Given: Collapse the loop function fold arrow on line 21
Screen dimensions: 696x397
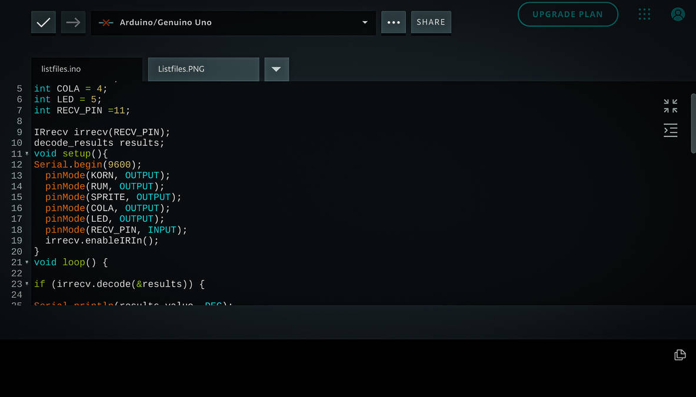Looking at the screenshot, I should (27, 262).
